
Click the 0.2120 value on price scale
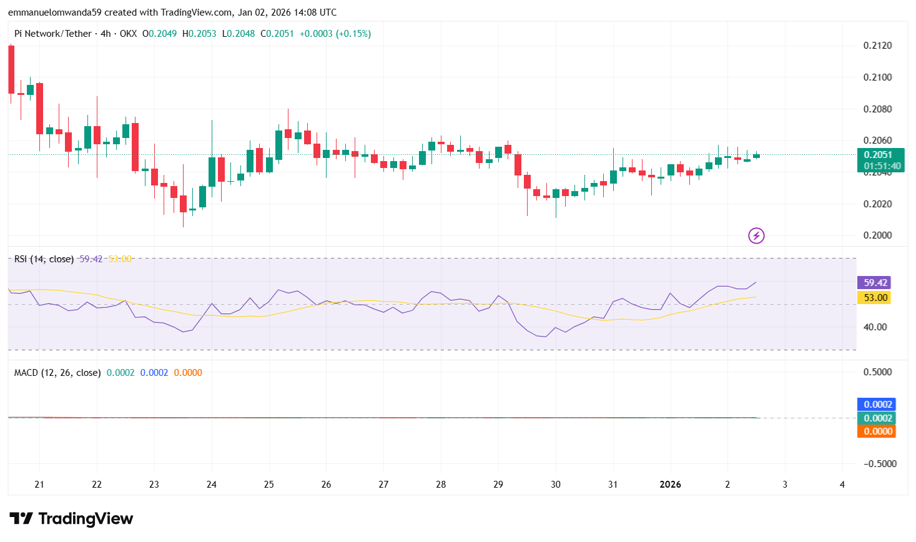pyautogui.click(x=878, y=45)
